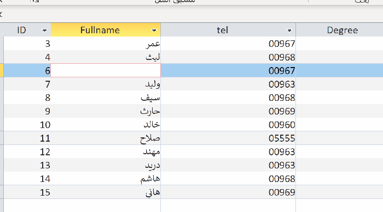
Task: Click the Fullname cell وليد
Action: pos(106,84)
